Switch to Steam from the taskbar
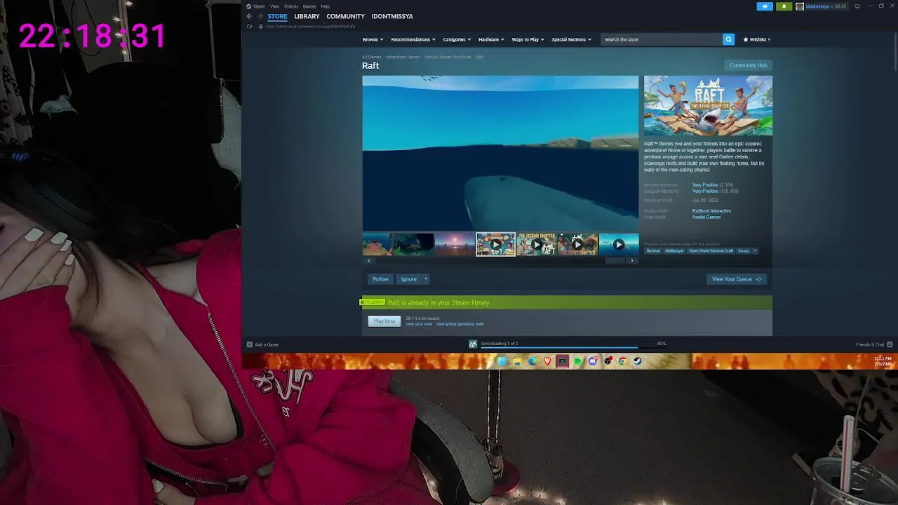Viewport: 898px width, 505px height. (638, 361)
